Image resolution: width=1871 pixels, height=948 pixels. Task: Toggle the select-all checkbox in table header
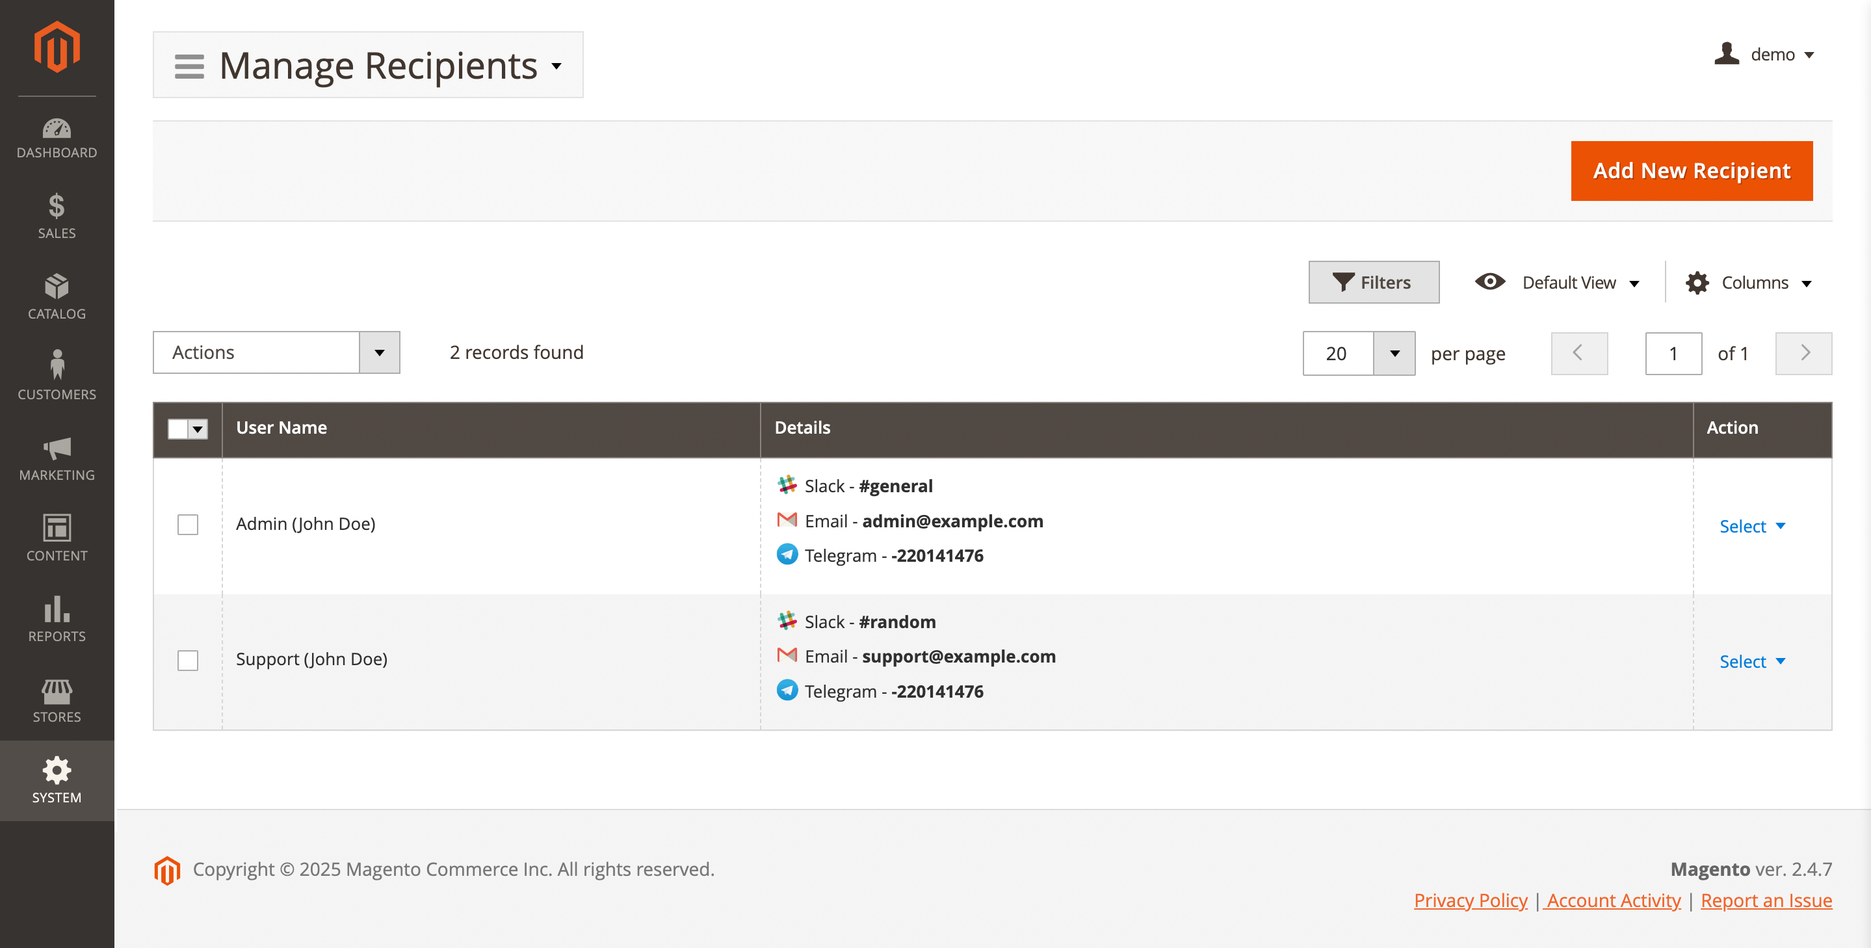[179, 429]
